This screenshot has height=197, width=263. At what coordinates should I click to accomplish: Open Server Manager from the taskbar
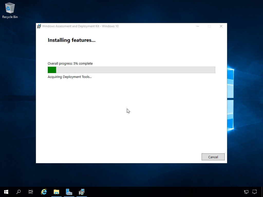(69, 192)
